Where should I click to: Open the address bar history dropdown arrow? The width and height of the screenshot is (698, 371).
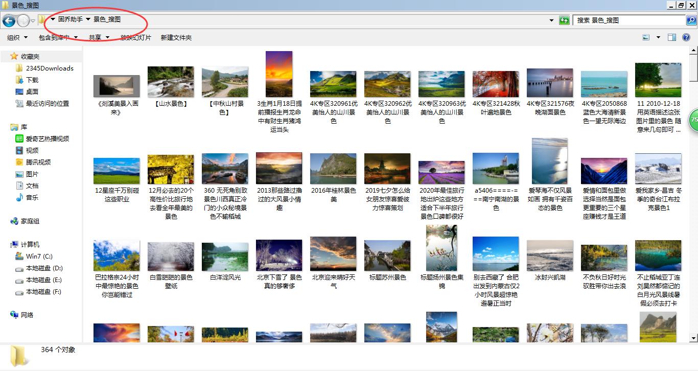coord(551,20)
